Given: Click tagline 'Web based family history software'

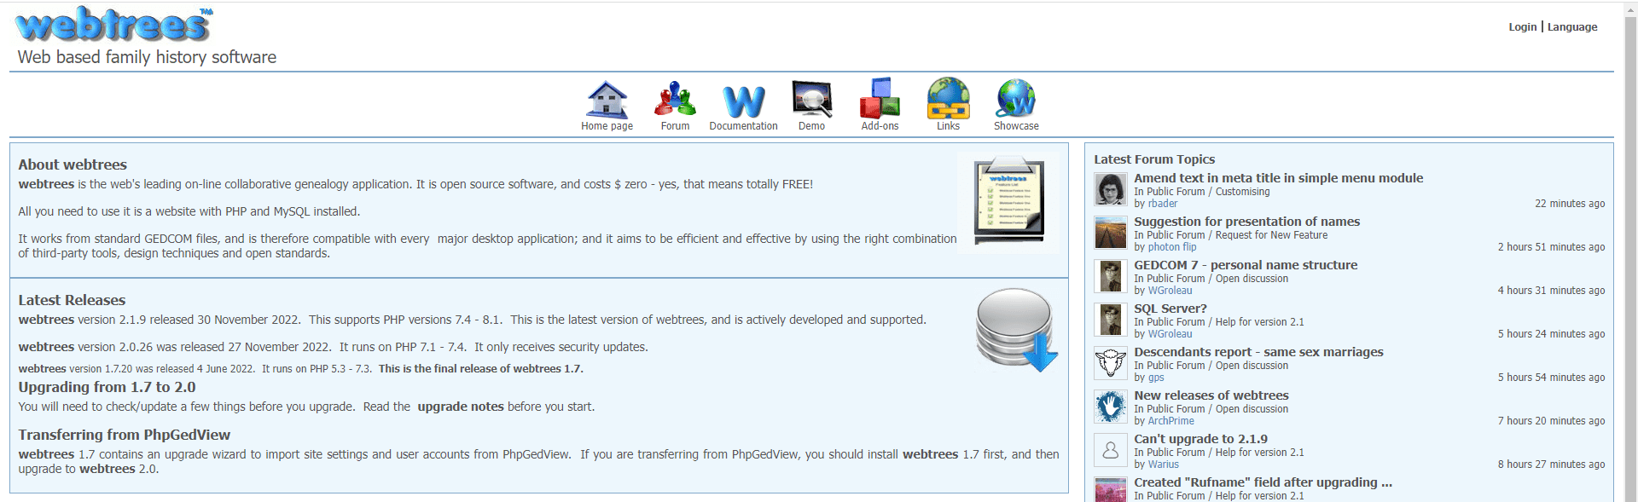Looking at the screenshot, I should pyautogui.click(x=147, y=57).
